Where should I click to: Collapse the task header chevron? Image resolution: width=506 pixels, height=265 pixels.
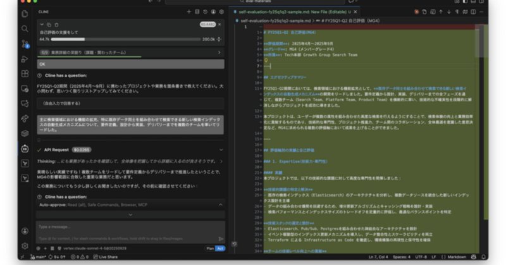point(42,25)
